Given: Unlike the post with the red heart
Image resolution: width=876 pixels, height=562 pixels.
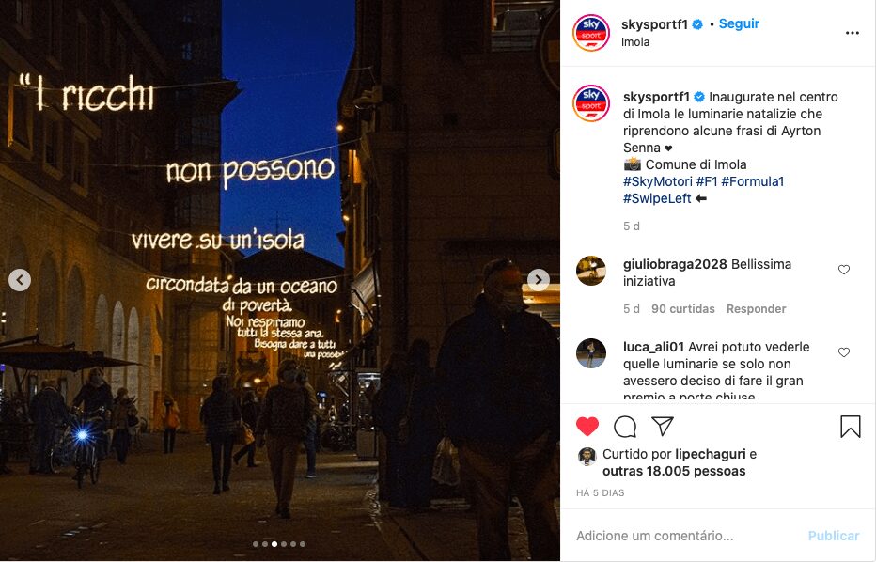Looking at the screenshot, I should (587, 427).
